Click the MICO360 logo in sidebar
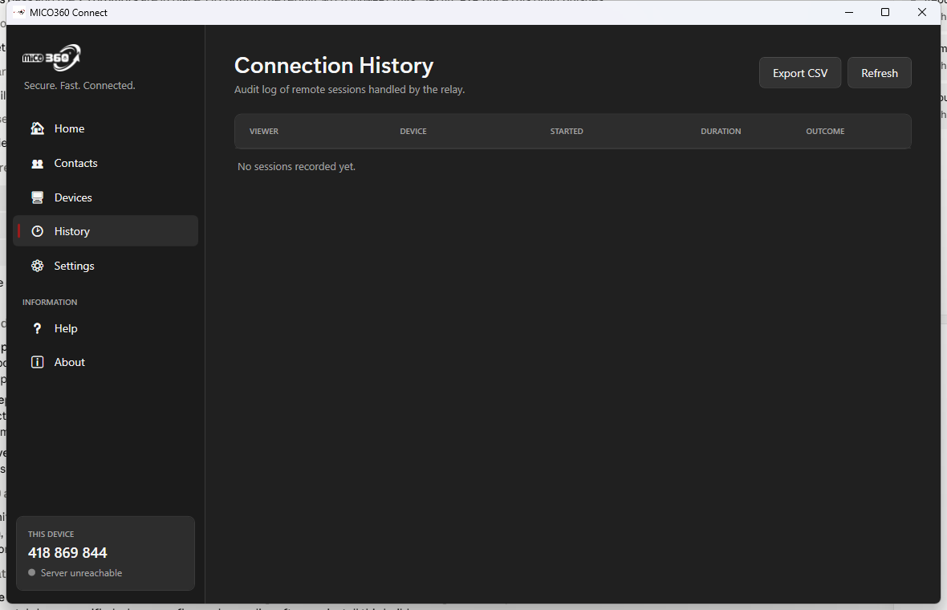 click(x=52, y=58)
